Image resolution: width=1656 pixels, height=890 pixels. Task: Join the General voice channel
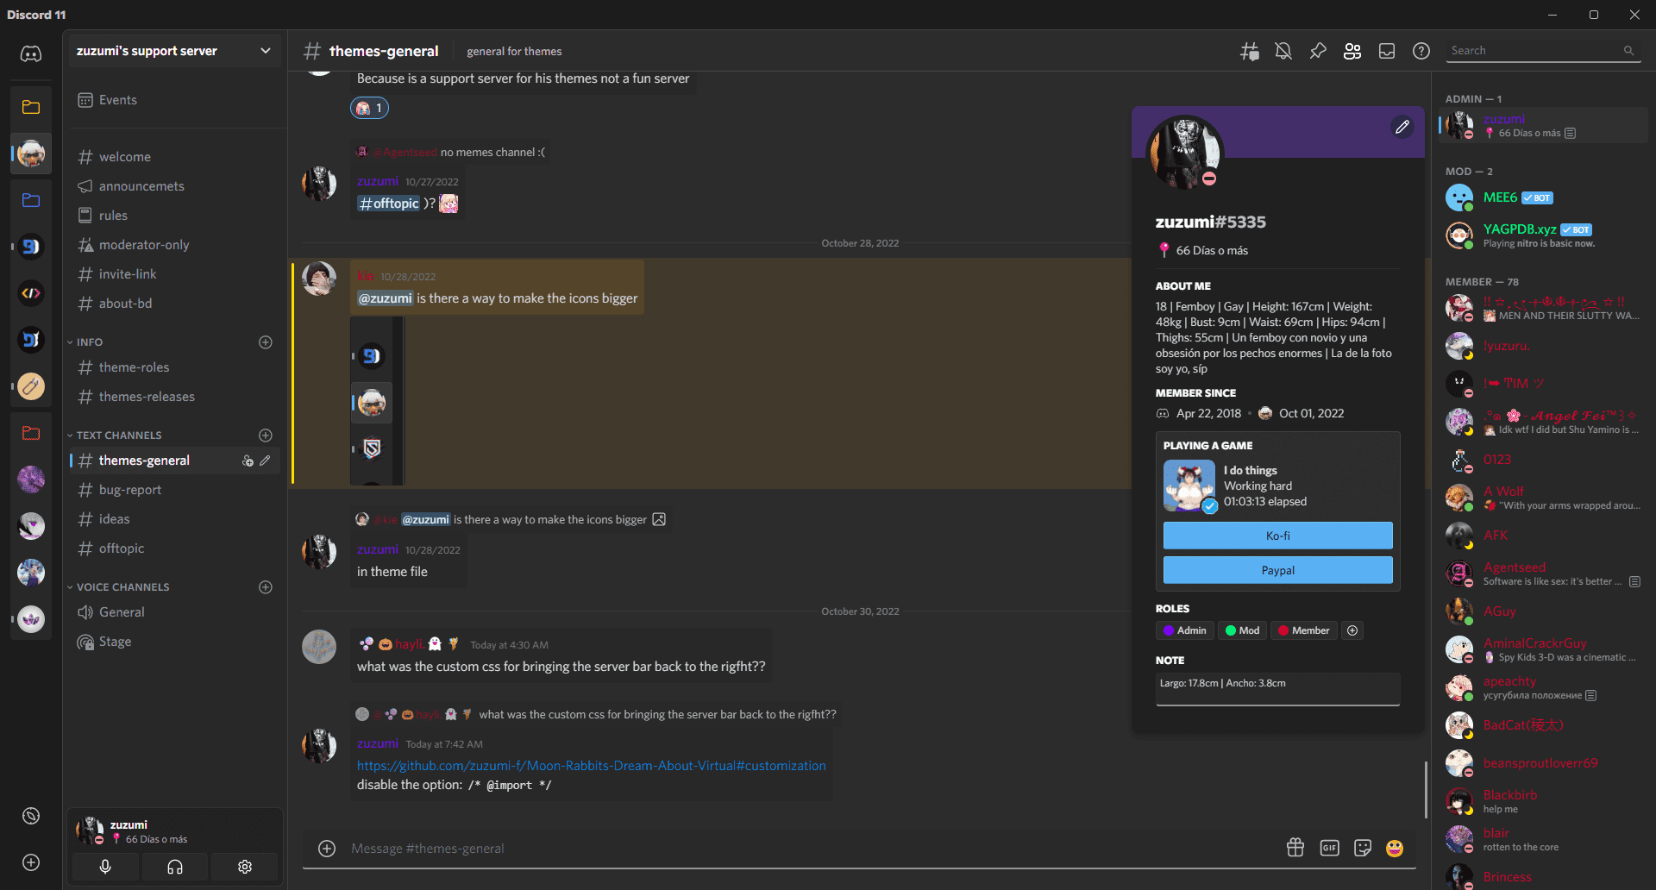click(x=174, y=612)
